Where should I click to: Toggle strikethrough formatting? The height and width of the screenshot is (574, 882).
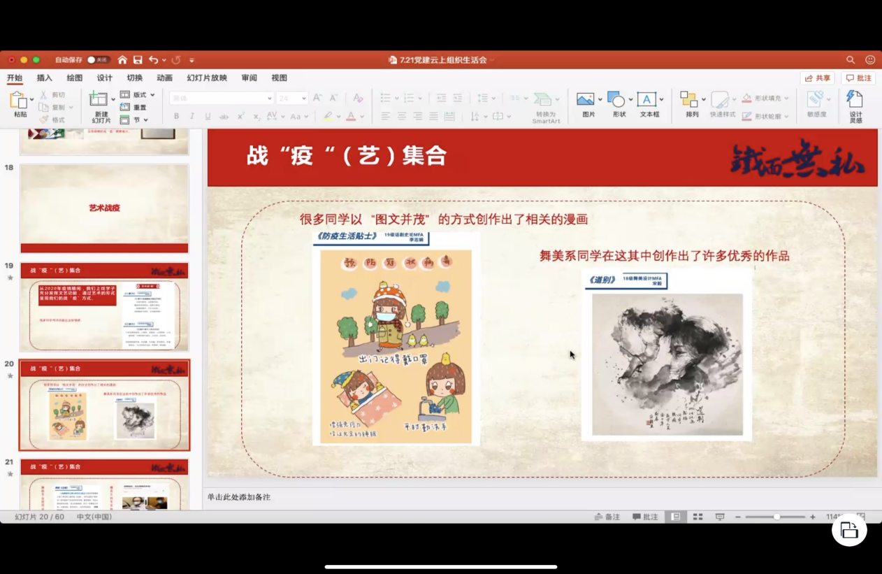click(x=224, y=116)
